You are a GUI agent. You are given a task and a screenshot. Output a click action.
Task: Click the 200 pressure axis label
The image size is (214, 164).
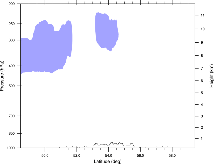(12, 4)
